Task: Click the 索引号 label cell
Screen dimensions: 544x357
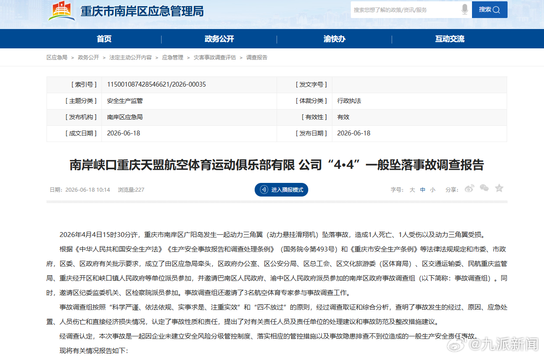Action: pos(74,84)
